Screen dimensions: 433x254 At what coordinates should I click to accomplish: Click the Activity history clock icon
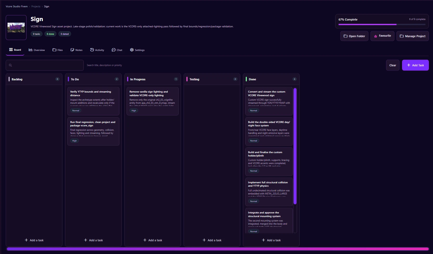pos(92,50)
